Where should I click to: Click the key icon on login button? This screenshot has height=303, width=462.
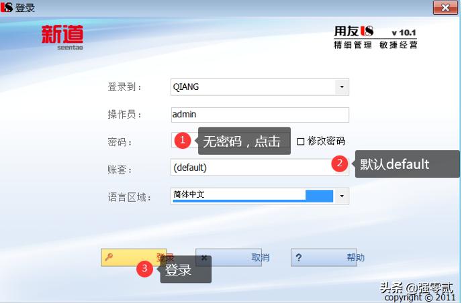tap(109, 257)
